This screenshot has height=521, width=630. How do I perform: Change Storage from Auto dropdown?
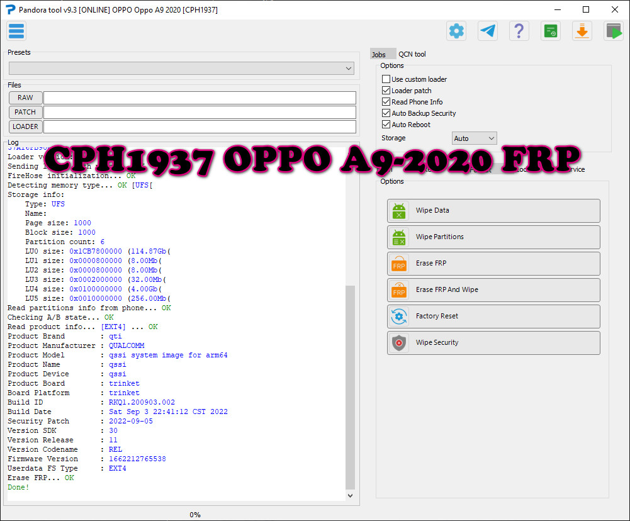tap(474, 138)
